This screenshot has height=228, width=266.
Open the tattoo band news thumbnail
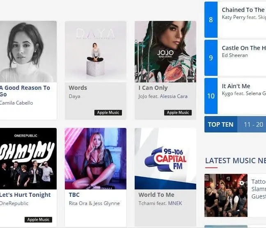coord(226,195)
